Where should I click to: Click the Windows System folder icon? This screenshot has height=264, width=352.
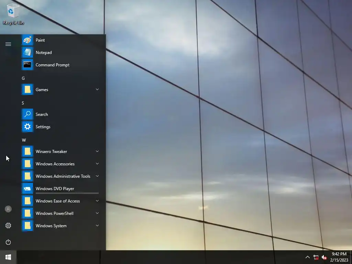point(27,225)
